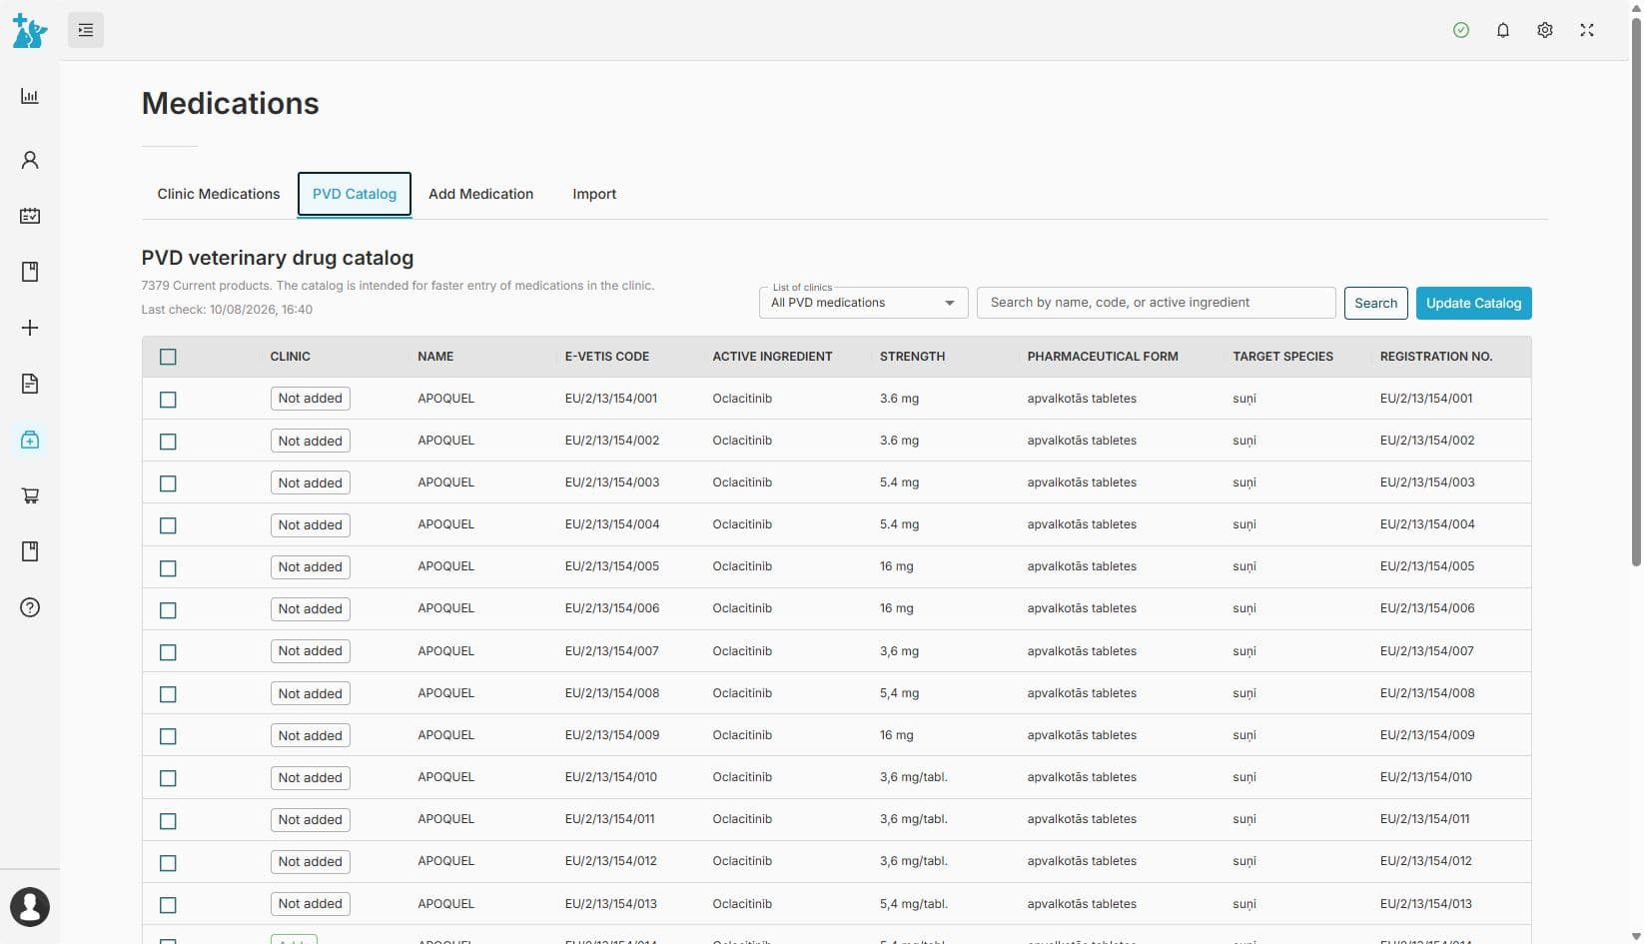This screenshot has width=1644, height=944.
Task: Toggle the sidebar menu collapse button
Action: click(x=86, y=30)
